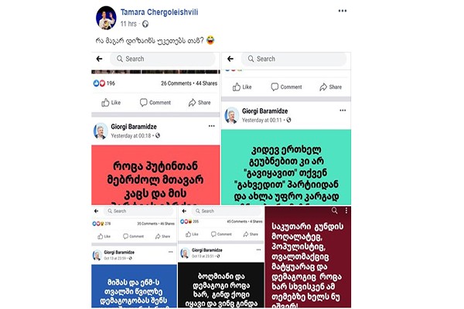The height and width of the screenshot is (309, 464).
Task: Open the 26 Comments link
Action: (x=176, y=83)
